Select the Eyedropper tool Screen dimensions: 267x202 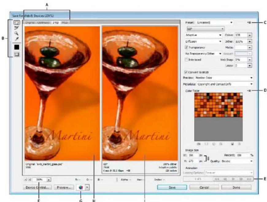[17, 39]
